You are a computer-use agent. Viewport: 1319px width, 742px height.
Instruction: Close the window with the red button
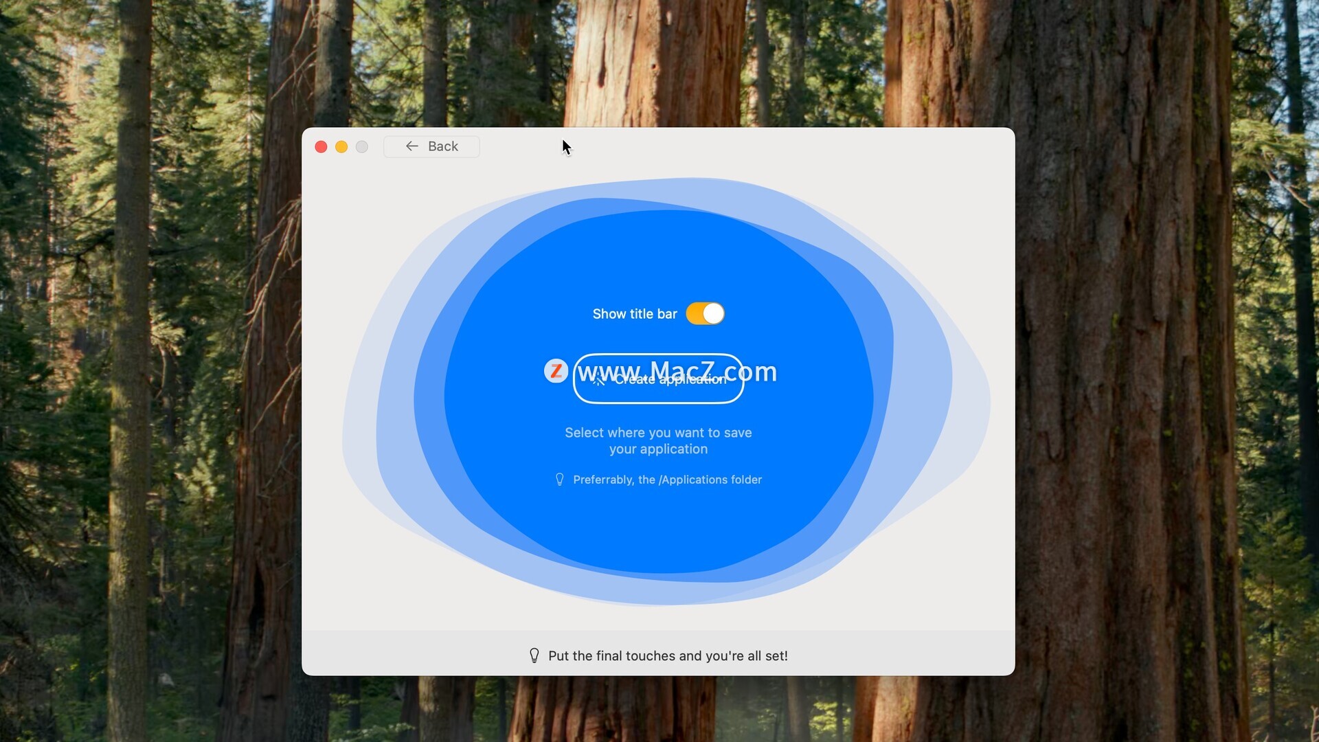pos(321,147)
